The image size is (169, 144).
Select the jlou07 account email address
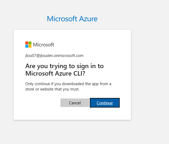(x=54, y=56)
